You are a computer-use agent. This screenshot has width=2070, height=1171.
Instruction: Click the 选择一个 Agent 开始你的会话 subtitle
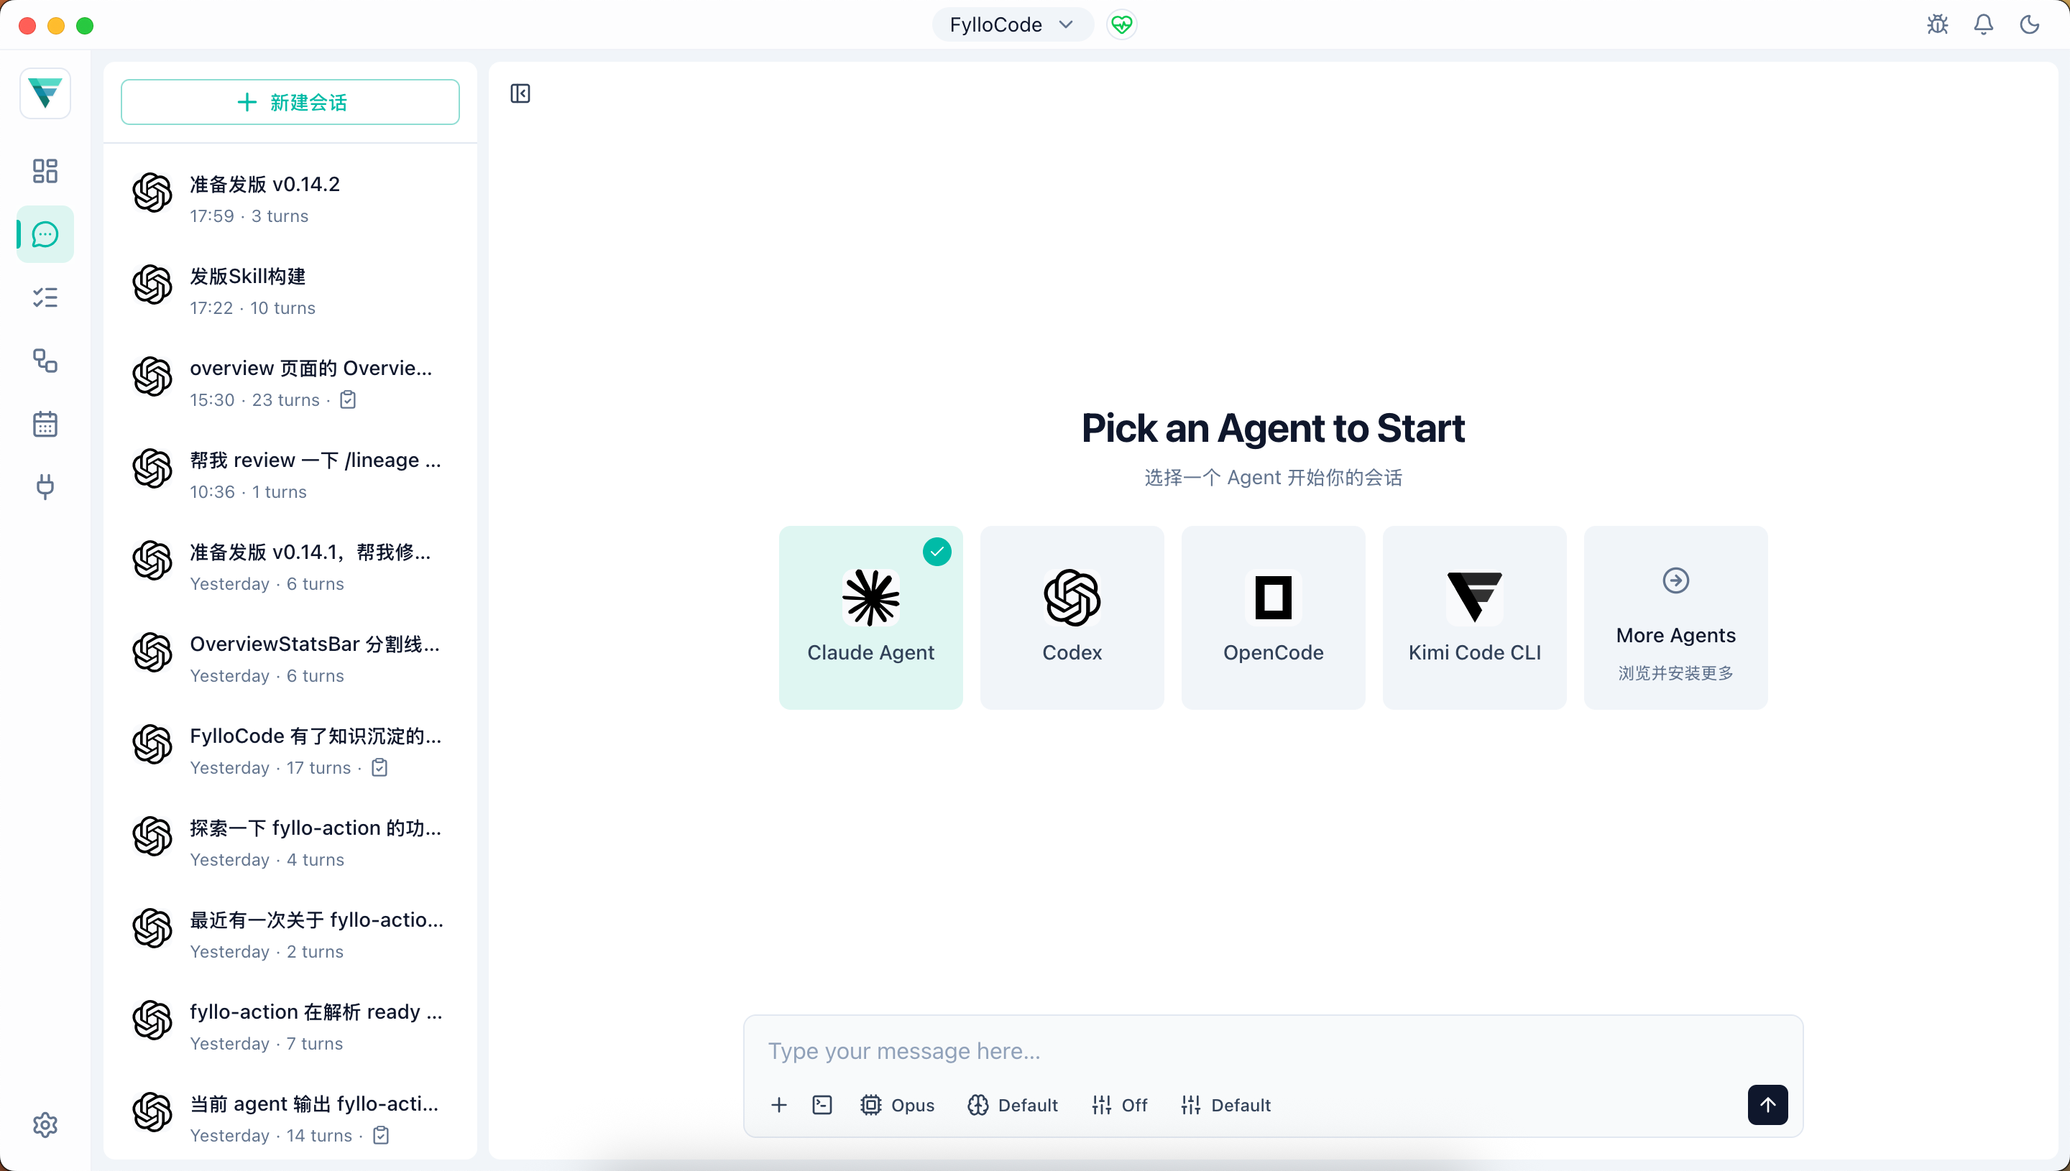tap(1273, 478)
